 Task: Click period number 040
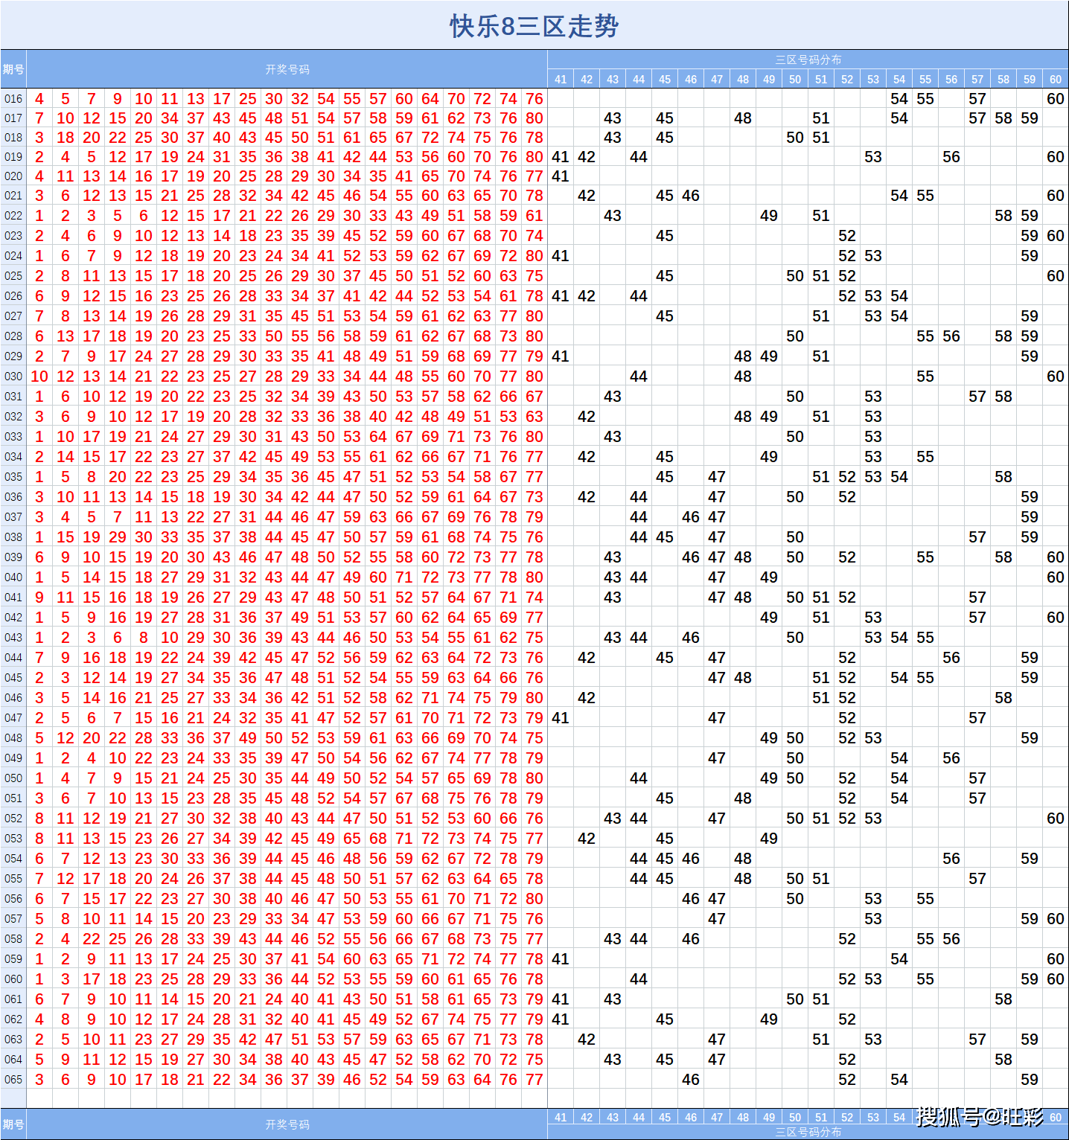point(13,577)
